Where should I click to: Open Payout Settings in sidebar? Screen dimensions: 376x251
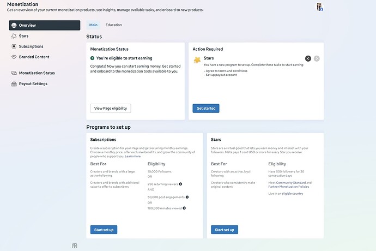33,84
